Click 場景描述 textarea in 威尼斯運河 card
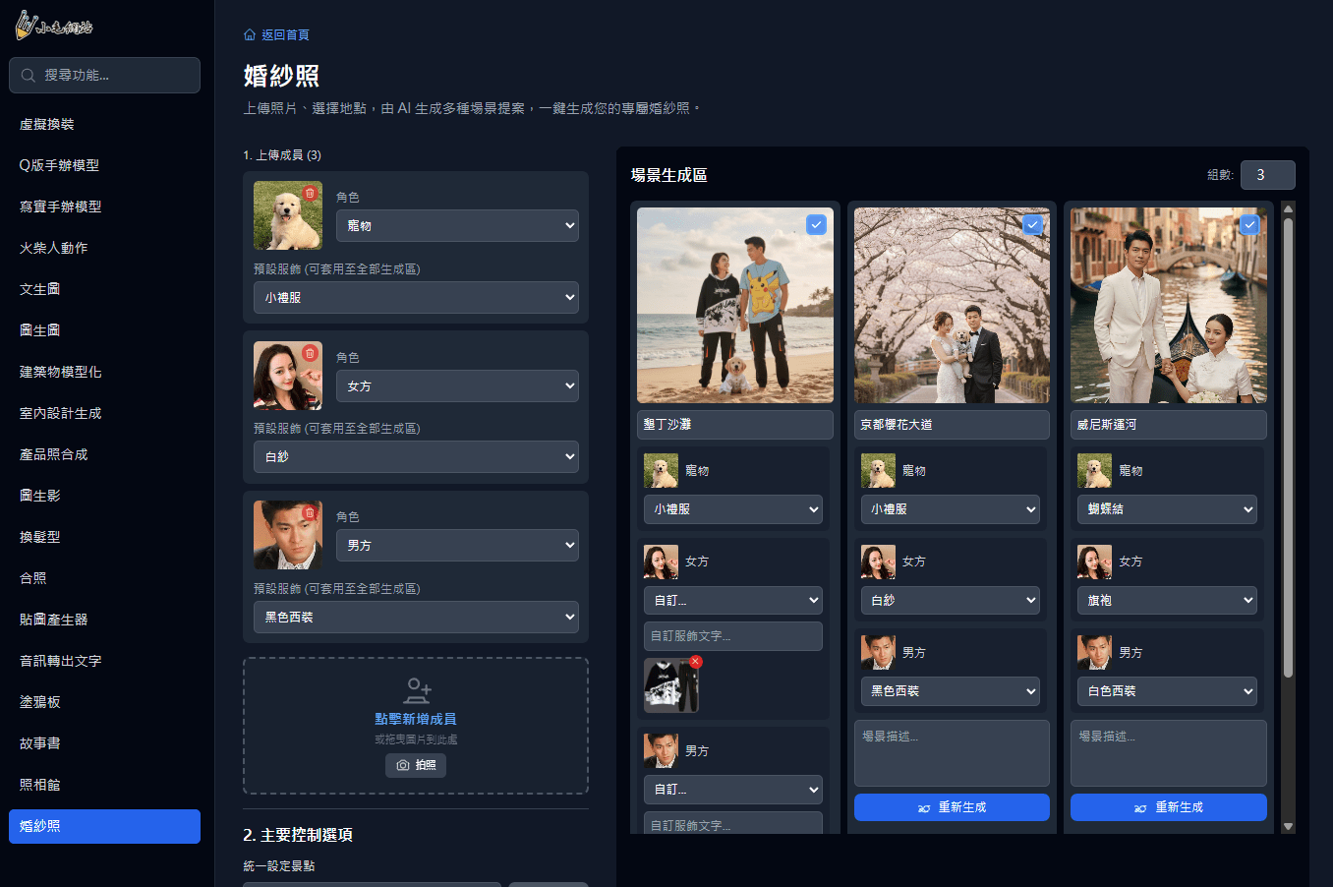1333x887 pixels. coord(1169,753)
